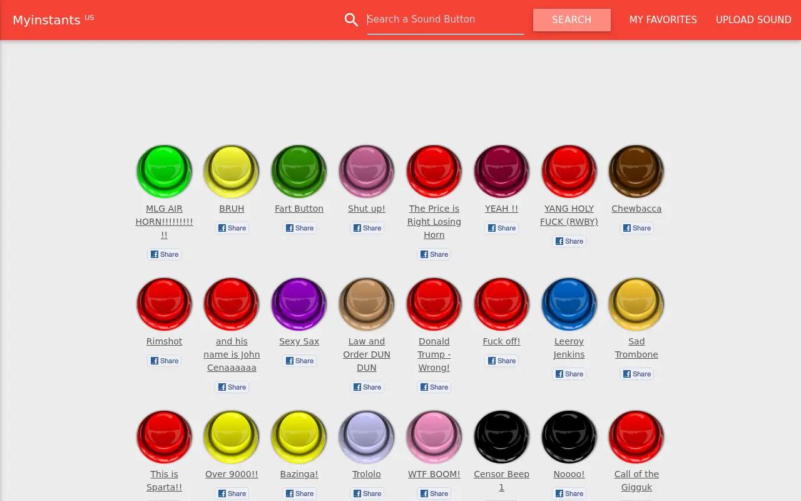
Task: Play the pink Shut up! sound button
Action: coord(367,171)
